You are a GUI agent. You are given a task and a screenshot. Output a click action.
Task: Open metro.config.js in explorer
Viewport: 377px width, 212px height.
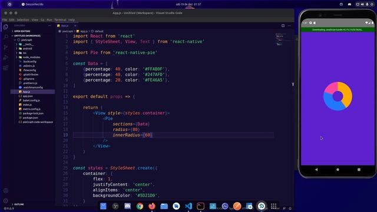click(x=31, y=109)
